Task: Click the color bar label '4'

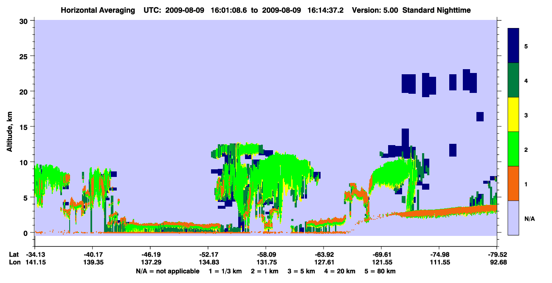Action: (526, 80)
